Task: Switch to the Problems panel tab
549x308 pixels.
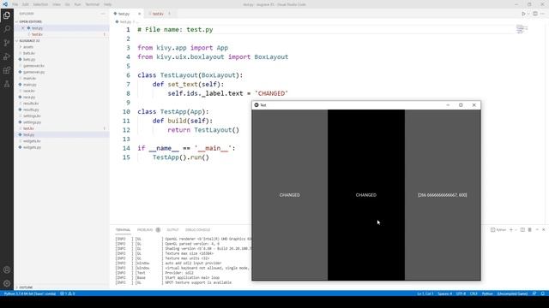Action: [145, 230]
